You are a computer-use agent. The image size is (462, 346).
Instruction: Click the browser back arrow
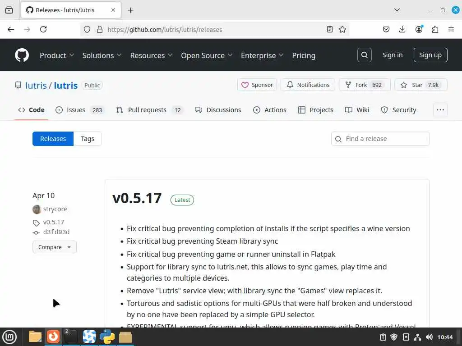(x=11, y=29)
